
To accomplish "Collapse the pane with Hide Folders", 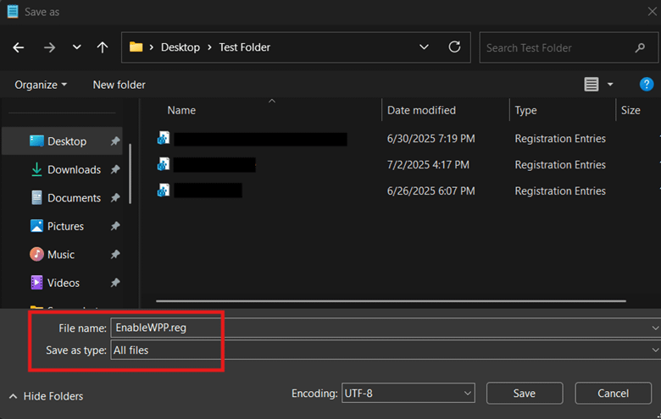I will (x=47, y=396).
